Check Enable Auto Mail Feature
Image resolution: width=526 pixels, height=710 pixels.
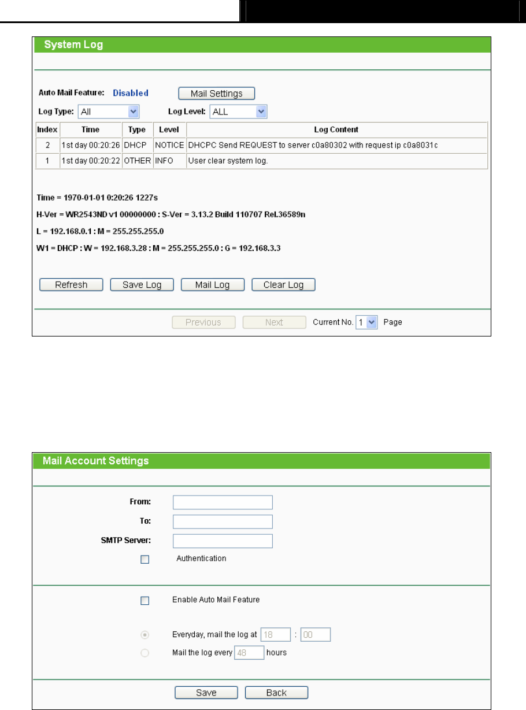145,601
